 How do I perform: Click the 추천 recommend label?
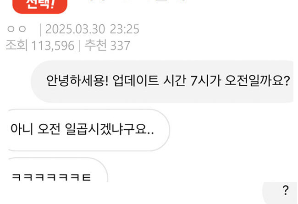pos(95,45)
